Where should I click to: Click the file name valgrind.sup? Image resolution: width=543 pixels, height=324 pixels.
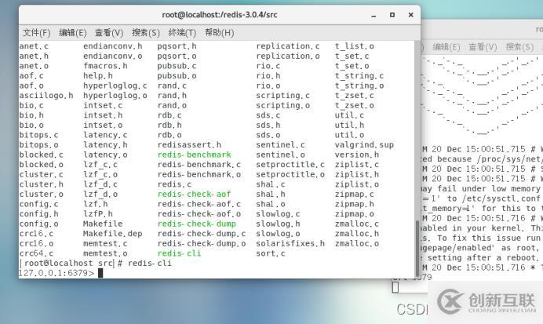tap(364, 144)
